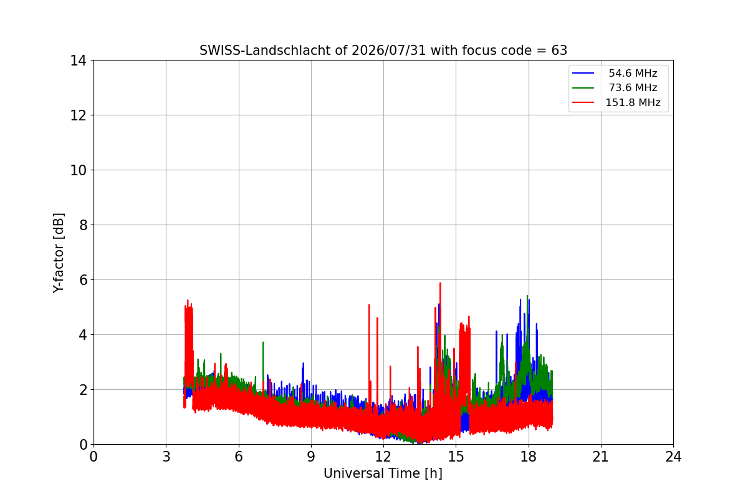The width and height of the screenshot is (748, 499).
Task: Click the blue 54.6 MHz legend line
Action: [584, 74]
